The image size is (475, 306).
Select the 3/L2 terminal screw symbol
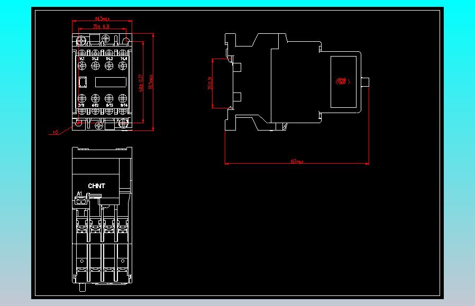95,66
